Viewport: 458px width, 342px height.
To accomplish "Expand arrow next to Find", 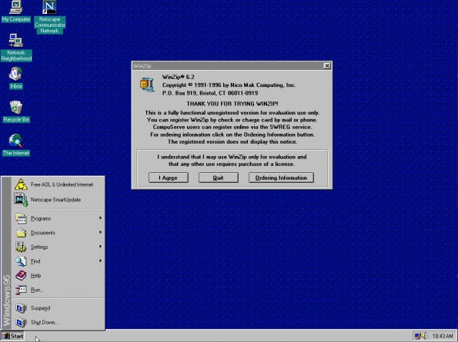I will 100,261.
